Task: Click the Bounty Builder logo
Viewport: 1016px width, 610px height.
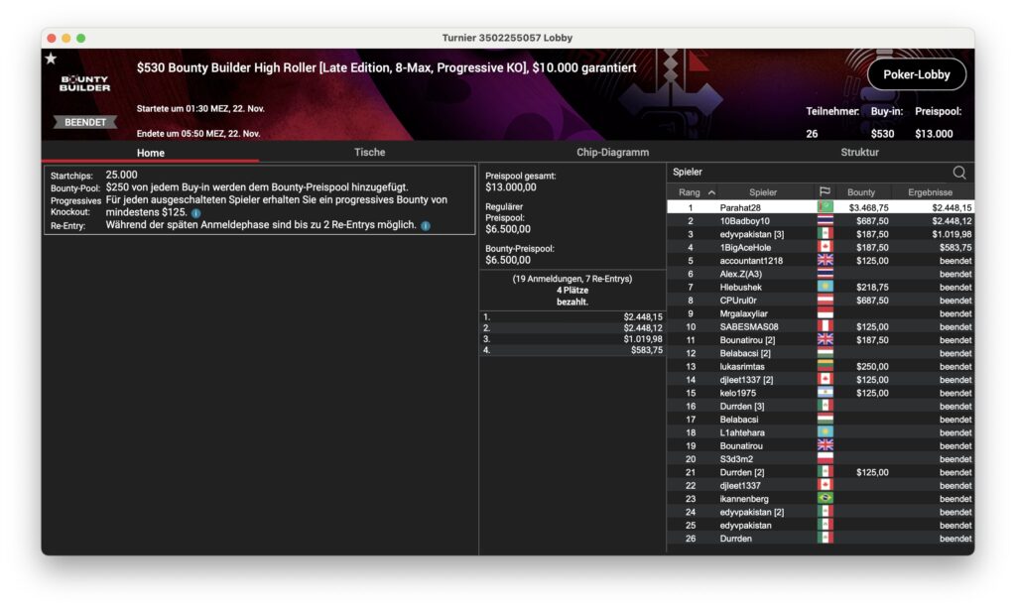Action: [84, 84]
